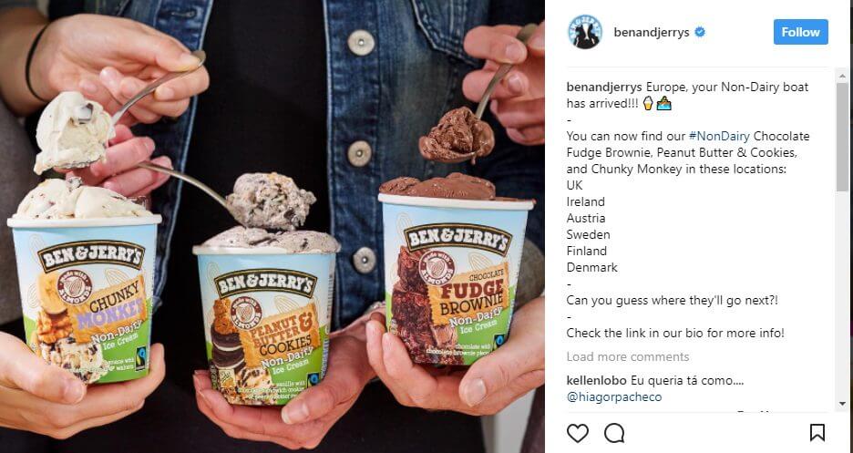
Task: Like the post with the heart icon
Action: tap(578, 434)
